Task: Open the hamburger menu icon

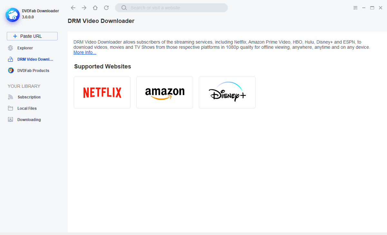Action: pos(355,8)
